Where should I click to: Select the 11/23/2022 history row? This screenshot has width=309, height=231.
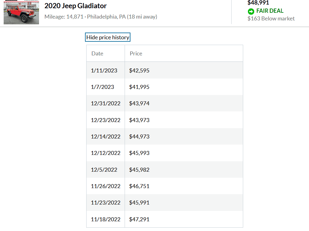[165, 202]
